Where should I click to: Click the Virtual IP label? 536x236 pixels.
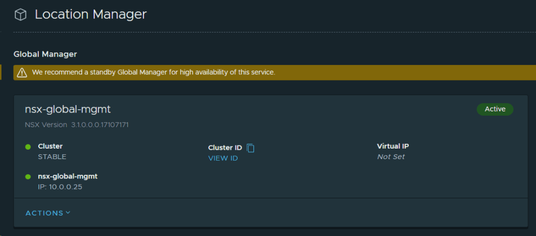[x=393, y=146]
